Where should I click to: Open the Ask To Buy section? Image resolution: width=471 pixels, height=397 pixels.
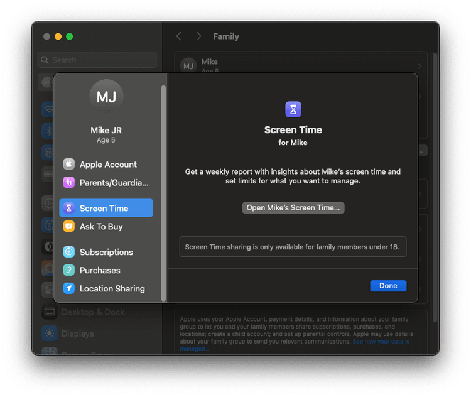pyautogui.click(x=106, y=226)
